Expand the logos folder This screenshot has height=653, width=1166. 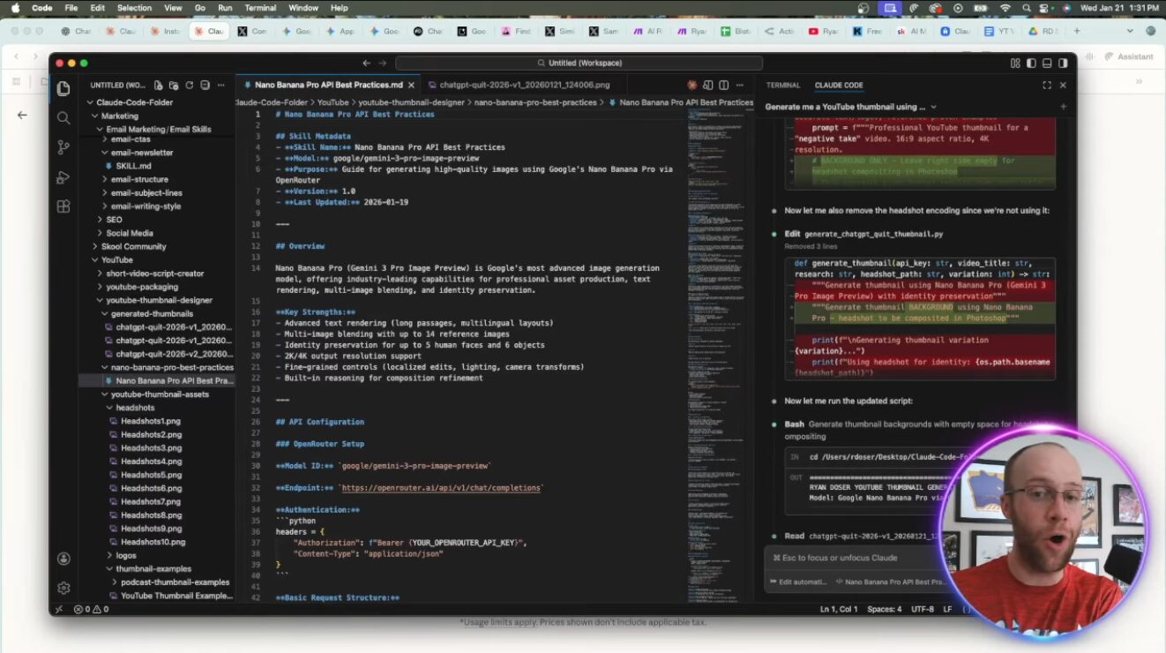coord(109,555)
